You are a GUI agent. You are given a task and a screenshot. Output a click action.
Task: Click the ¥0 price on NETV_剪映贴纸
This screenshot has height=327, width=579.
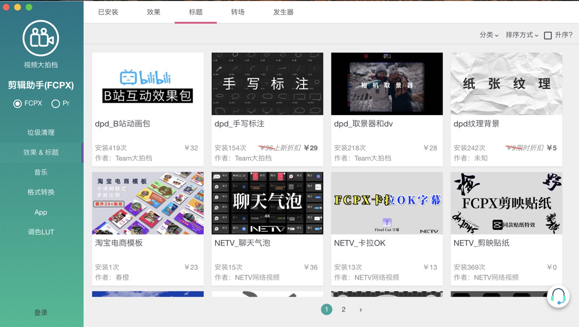[552, 267]
